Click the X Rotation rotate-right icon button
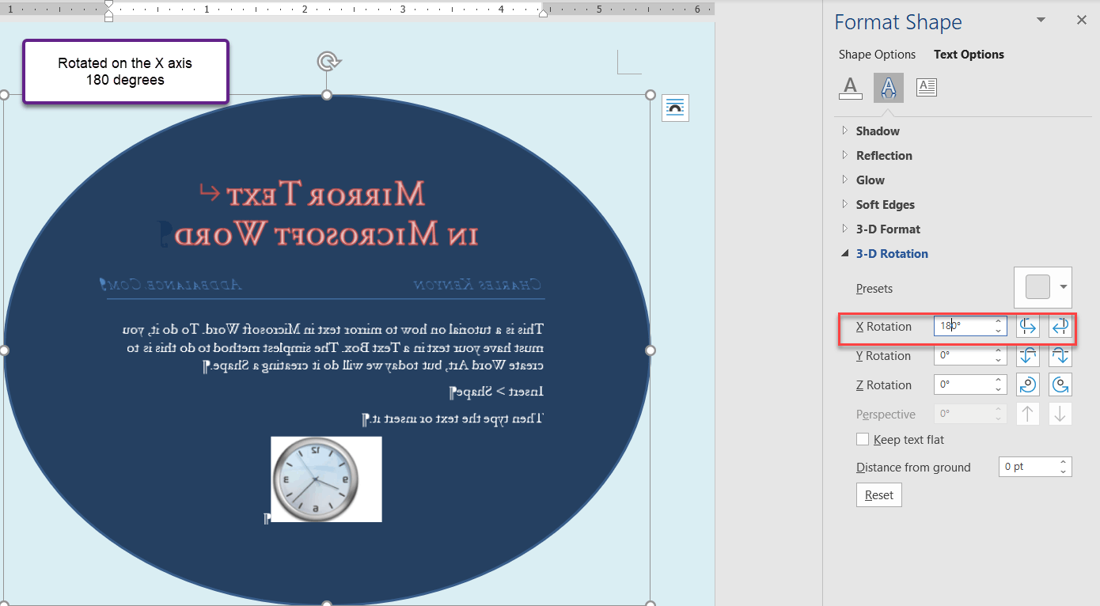This screenshot has width=1100, height=606. [1060, 327]
